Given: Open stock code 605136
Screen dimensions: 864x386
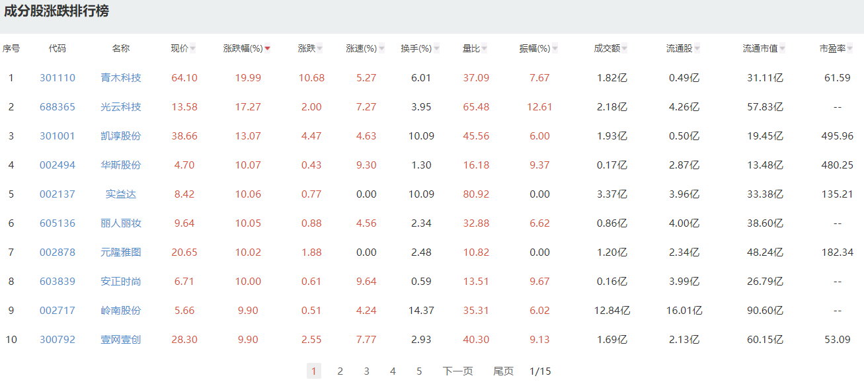Looking at the screenshot, I should point(58,223).
